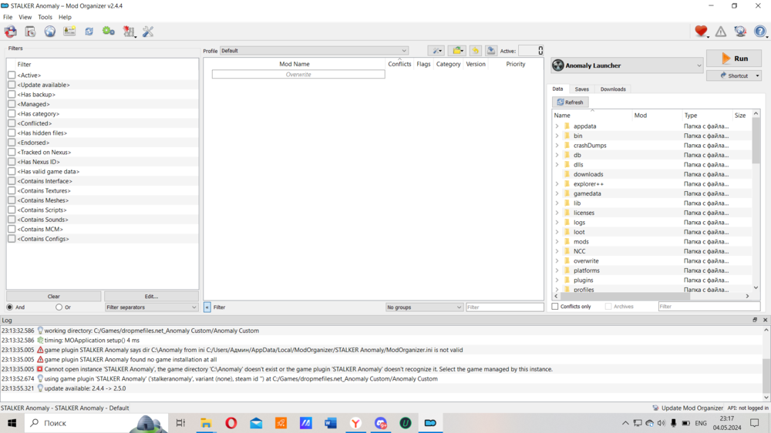
Task: Open Nexus website via globe icon
Action: pyautogui.click(x=50, y=32)
